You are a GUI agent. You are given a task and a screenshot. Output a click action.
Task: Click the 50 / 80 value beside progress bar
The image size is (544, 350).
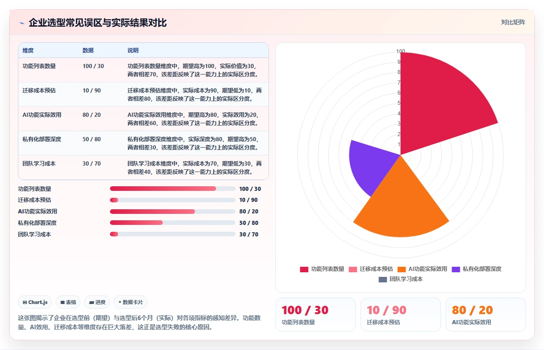tap(249, 223)
